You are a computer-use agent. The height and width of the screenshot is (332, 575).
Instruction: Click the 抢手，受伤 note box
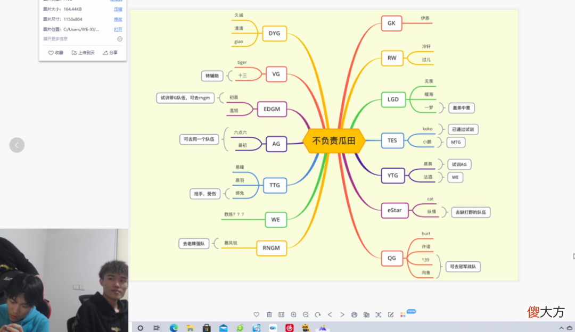click(204, 194)
